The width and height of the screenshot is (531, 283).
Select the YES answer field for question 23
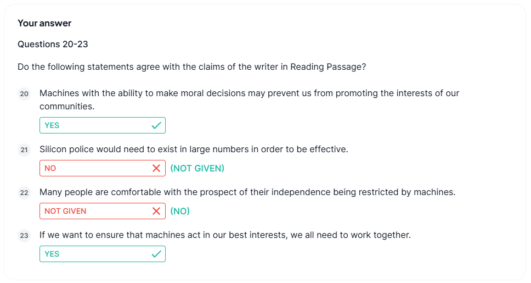(x=93, y=254)
